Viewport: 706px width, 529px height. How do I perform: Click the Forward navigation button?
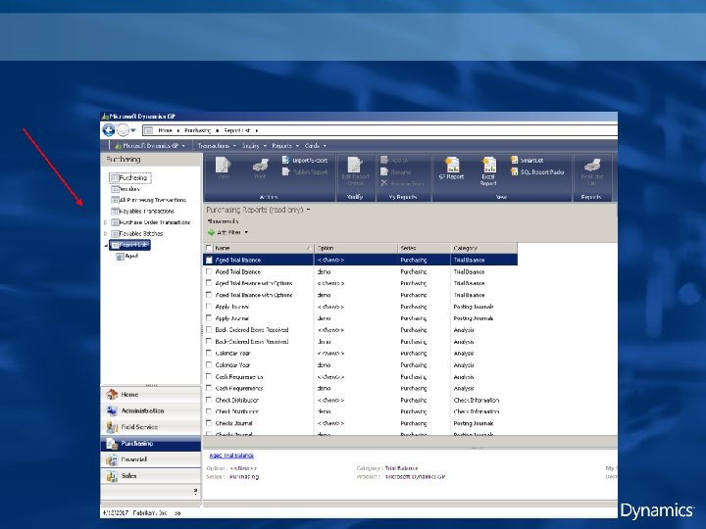pyautogui.click(x=123, y=130)
